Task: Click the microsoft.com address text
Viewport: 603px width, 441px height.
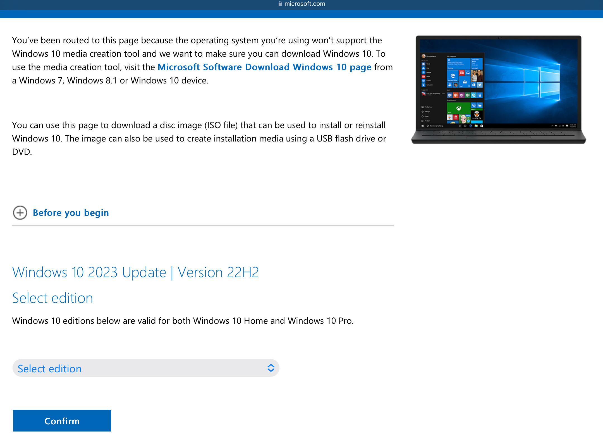Action: click(305, 4)
